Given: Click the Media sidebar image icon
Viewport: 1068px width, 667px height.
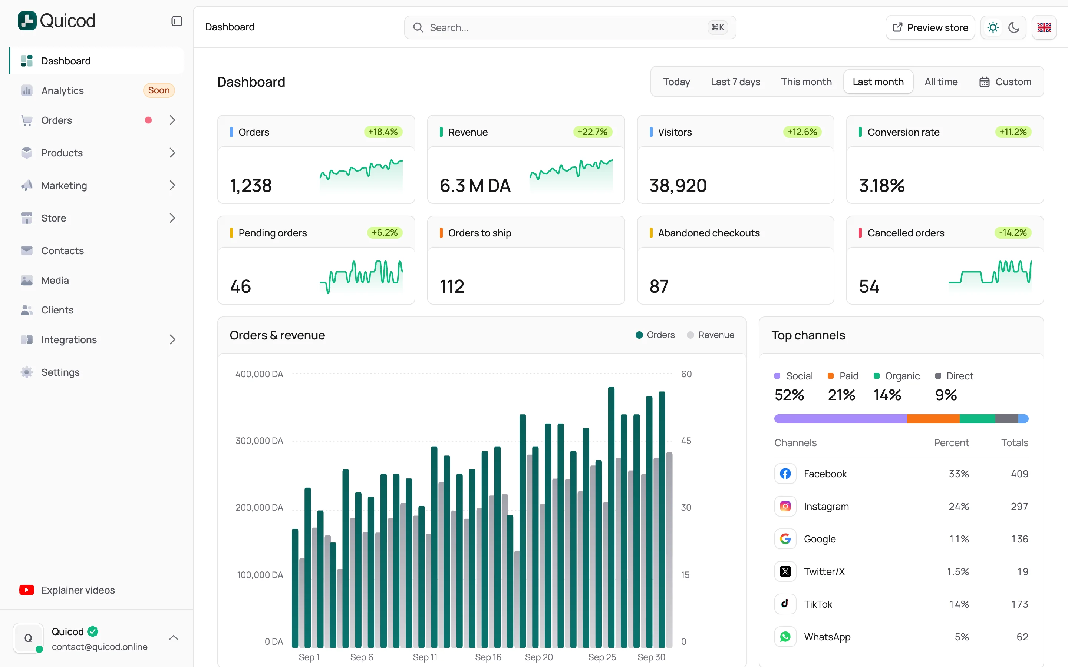Looking at the screenshot, I should point(26,280).
